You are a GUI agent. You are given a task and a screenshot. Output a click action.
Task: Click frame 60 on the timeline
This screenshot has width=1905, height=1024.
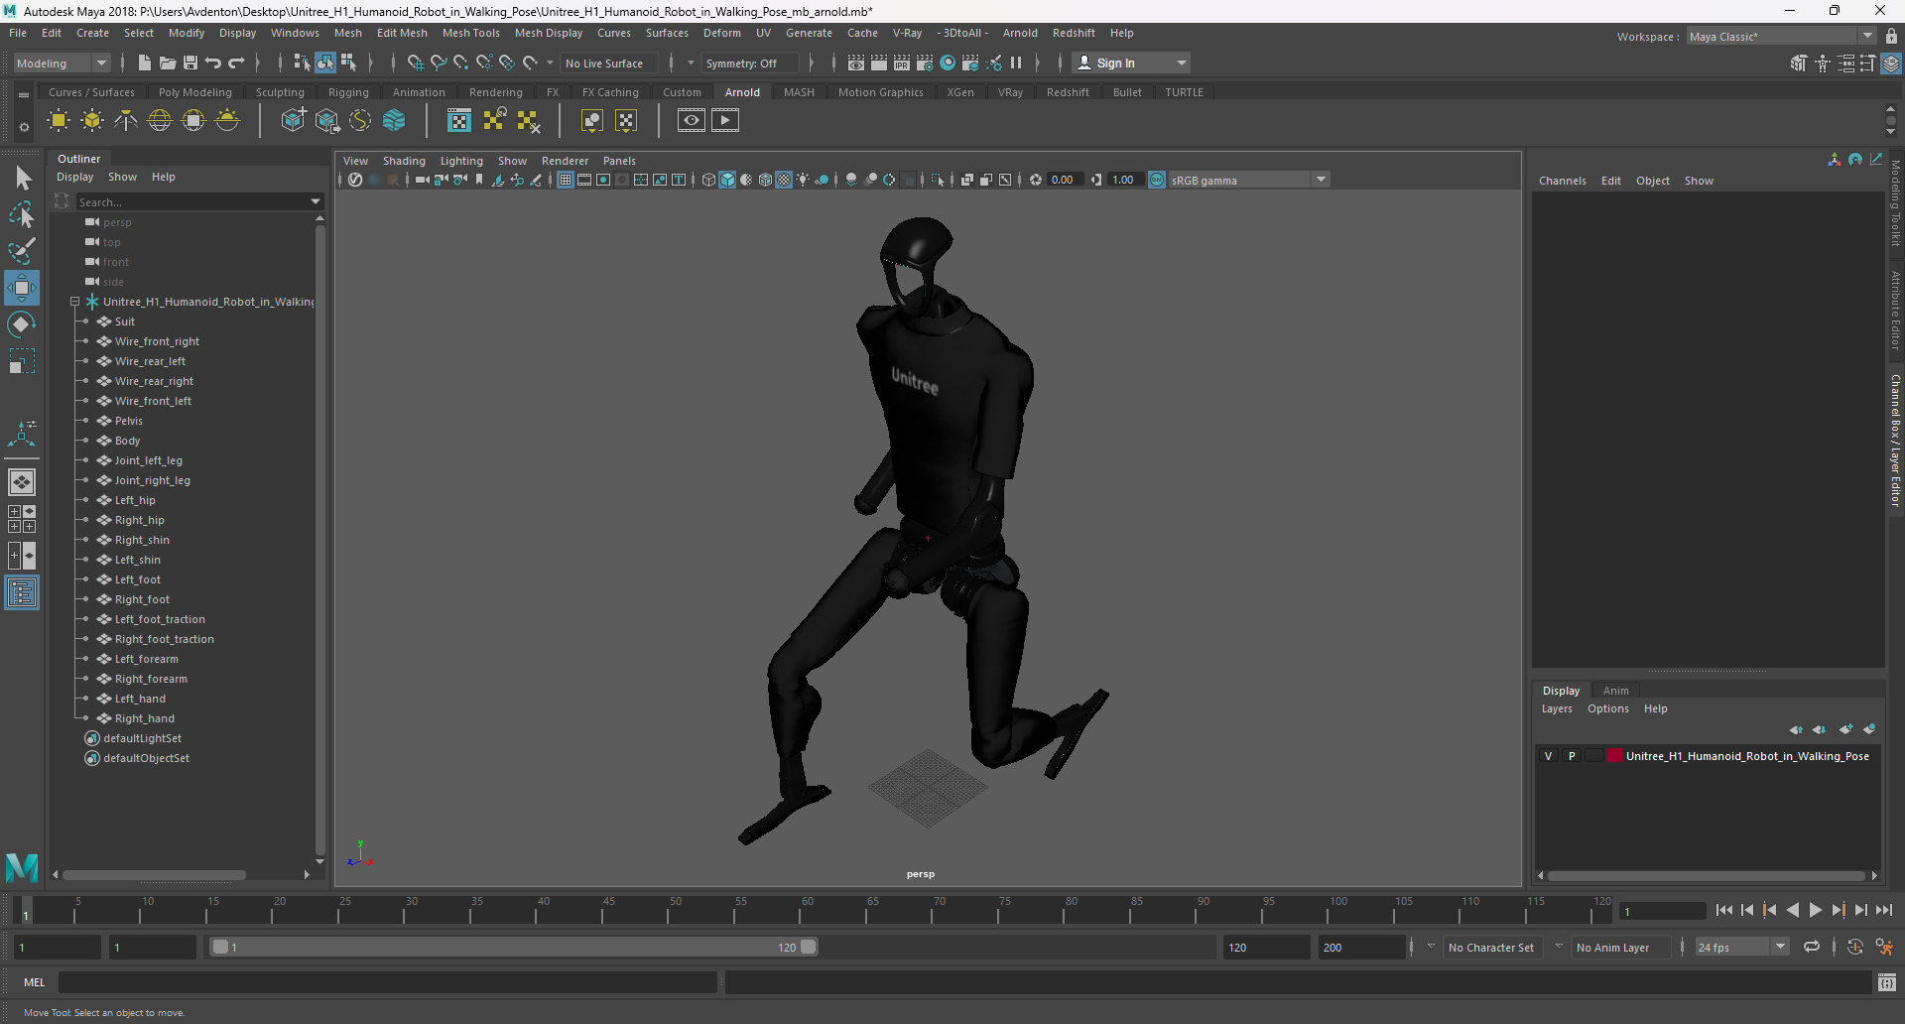[808, 910]
